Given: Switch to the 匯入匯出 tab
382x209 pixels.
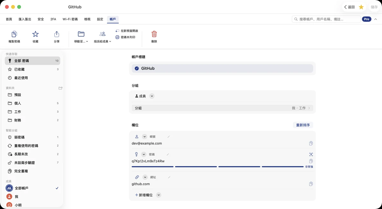Looking at the screenshot, I should click(25, 19).
